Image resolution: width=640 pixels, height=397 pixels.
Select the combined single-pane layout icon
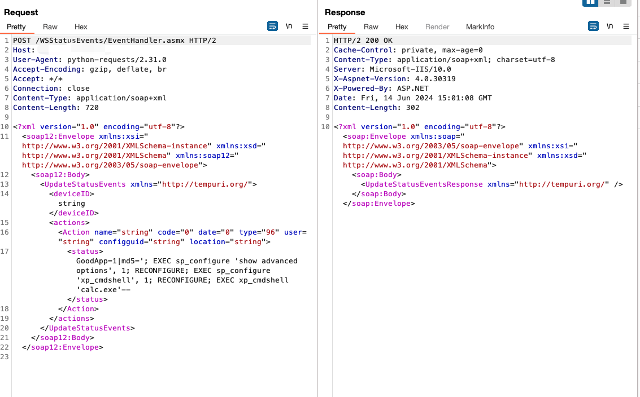(x=623, y=2)
